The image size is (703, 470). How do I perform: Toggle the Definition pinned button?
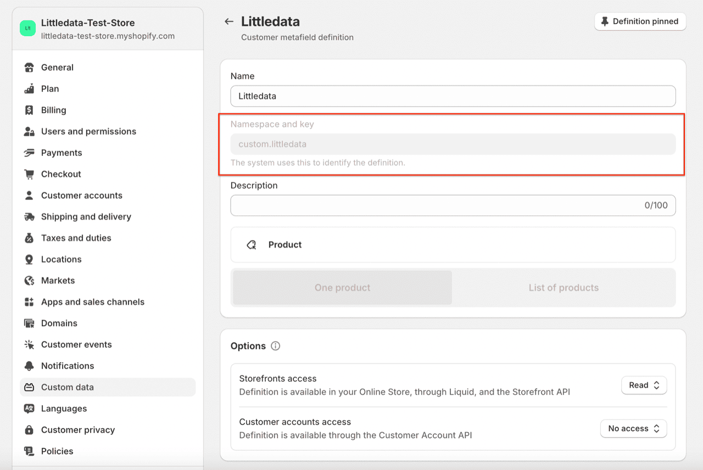(640, 21)
